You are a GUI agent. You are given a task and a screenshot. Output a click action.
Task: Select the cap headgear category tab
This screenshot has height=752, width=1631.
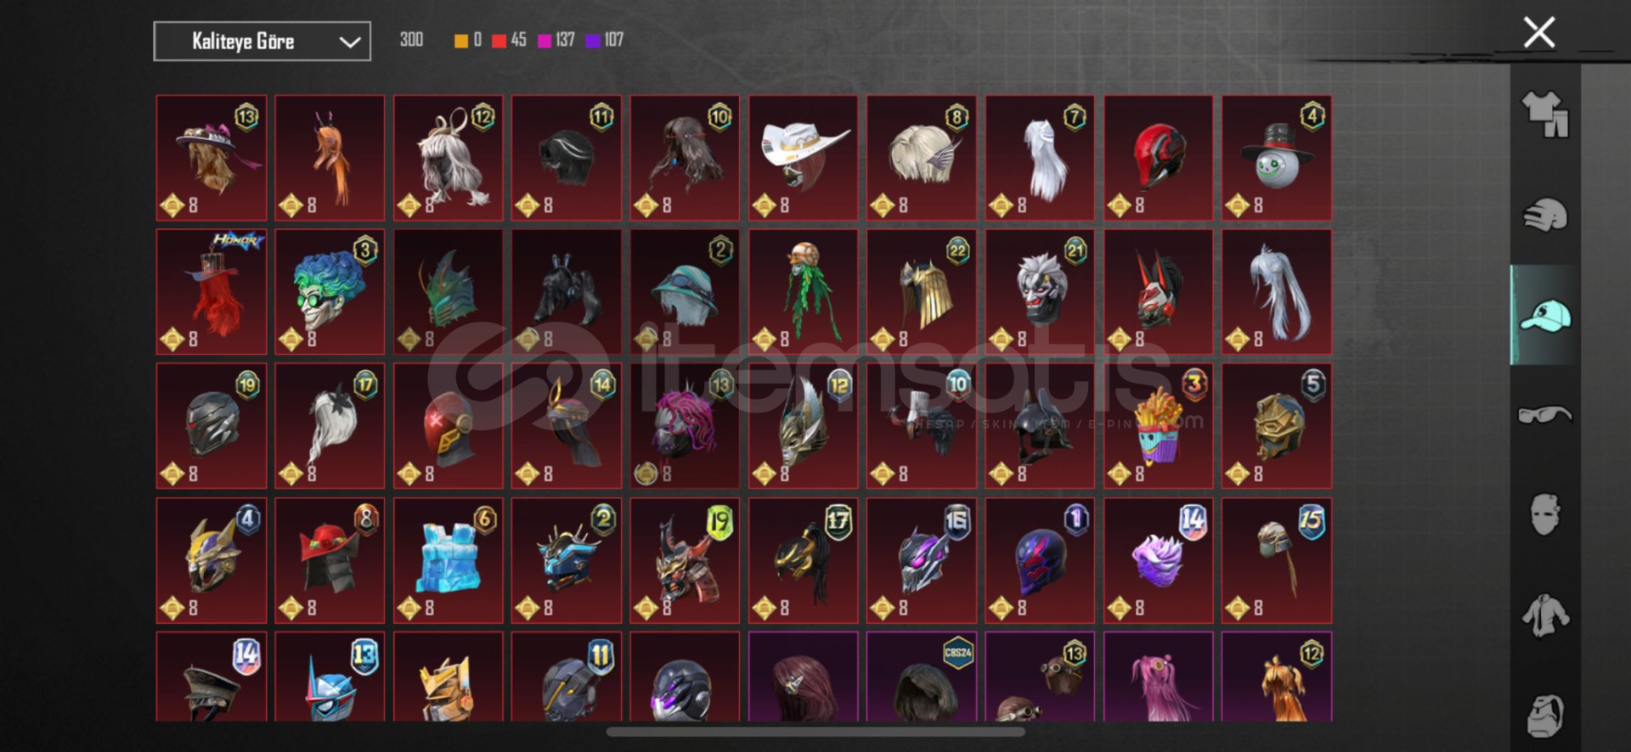(x=1545, y=315)
